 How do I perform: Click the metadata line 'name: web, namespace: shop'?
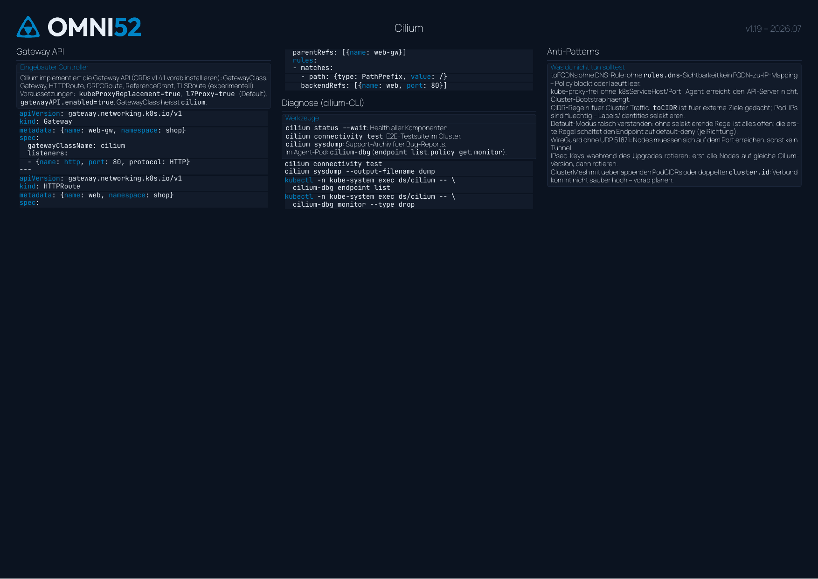point(96,195)
